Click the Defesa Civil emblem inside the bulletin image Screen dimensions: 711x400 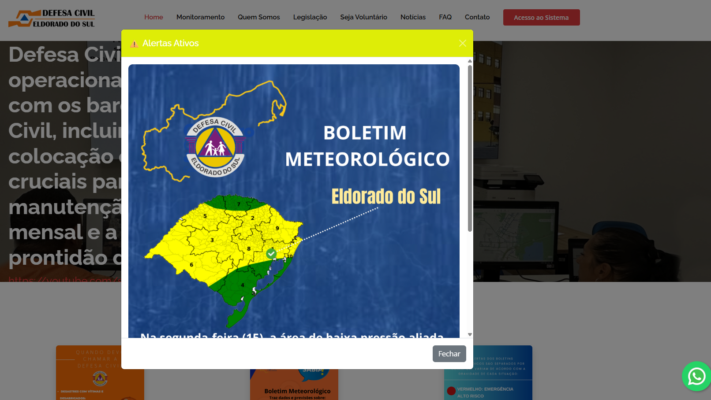click(214, 147)
